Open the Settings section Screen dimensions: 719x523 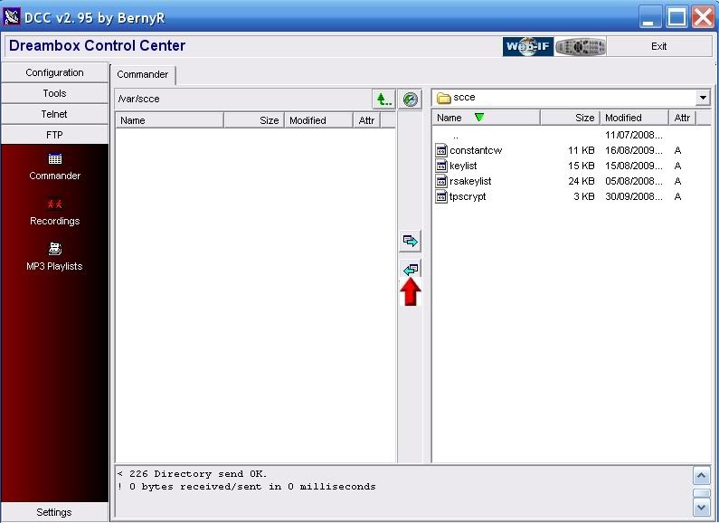click(x=54, y=512)
